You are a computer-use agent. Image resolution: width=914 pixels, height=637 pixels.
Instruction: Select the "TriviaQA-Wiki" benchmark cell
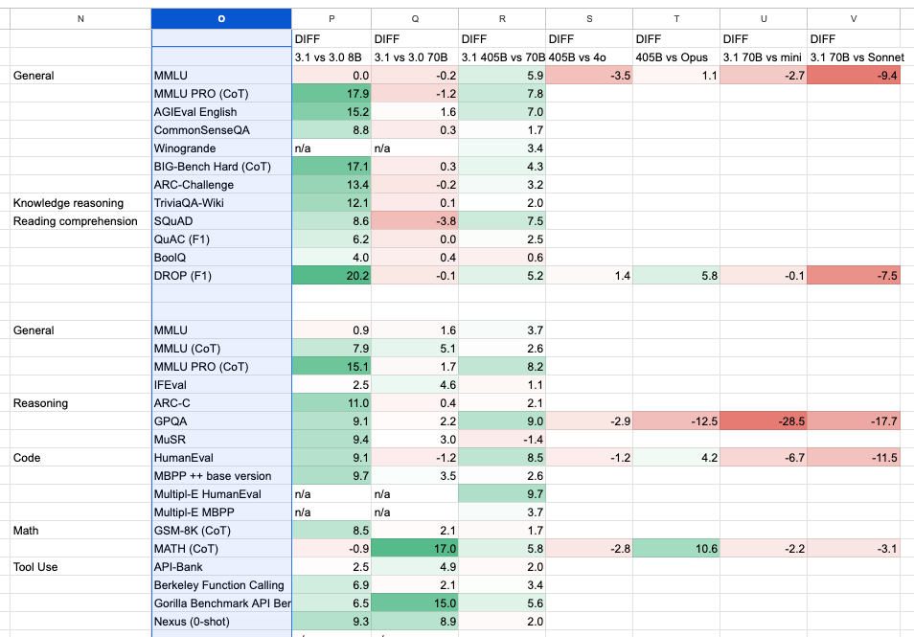[221, 203]
